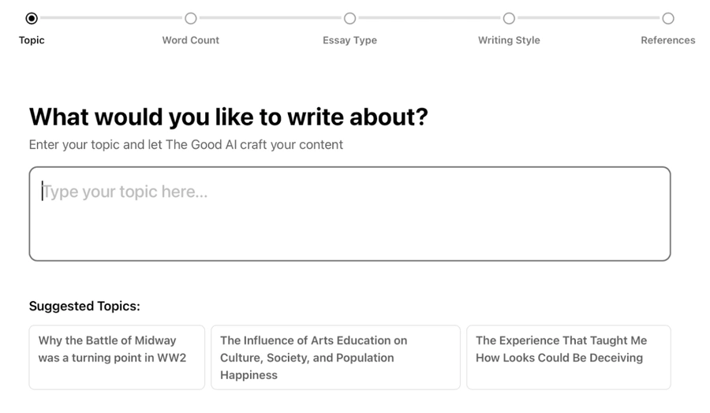The height and width of the screenshot is (413, 710).
Task: Click progress line between Writing Style and References
Action: click(x=589, y=18)
